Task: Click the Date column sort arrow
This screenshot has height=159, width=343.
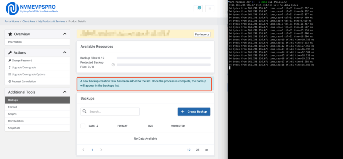Action: [97, 126]
